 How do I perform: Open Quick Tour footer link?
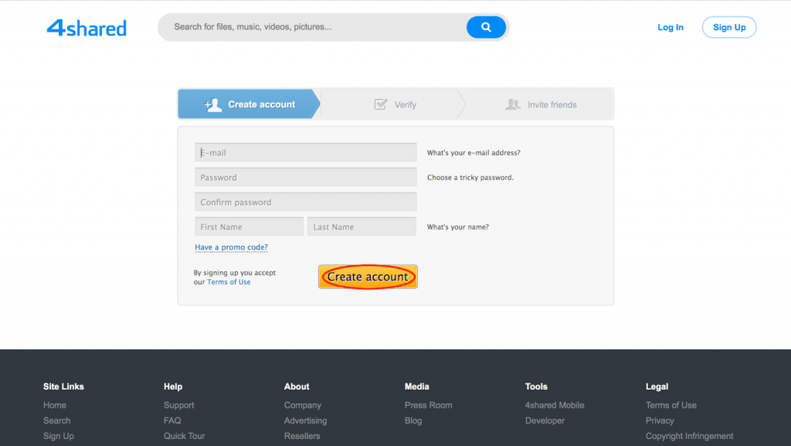click(x=184, y=436)
